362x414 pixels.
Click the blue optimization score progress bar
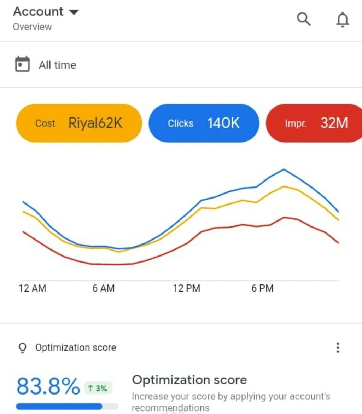[59, 406]
